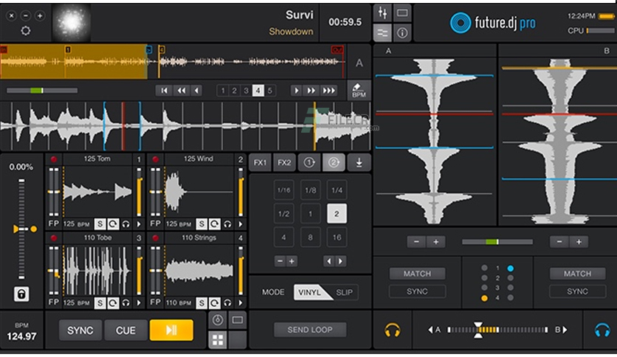The width and height of the screenshot is (617, 357).
Task: Set loop length to 1/16
Action: point(283,190)
